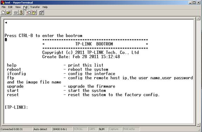Screen dimensions: 202x132
Task: Click 'start the system' description text
Action: tap(87, 91)
